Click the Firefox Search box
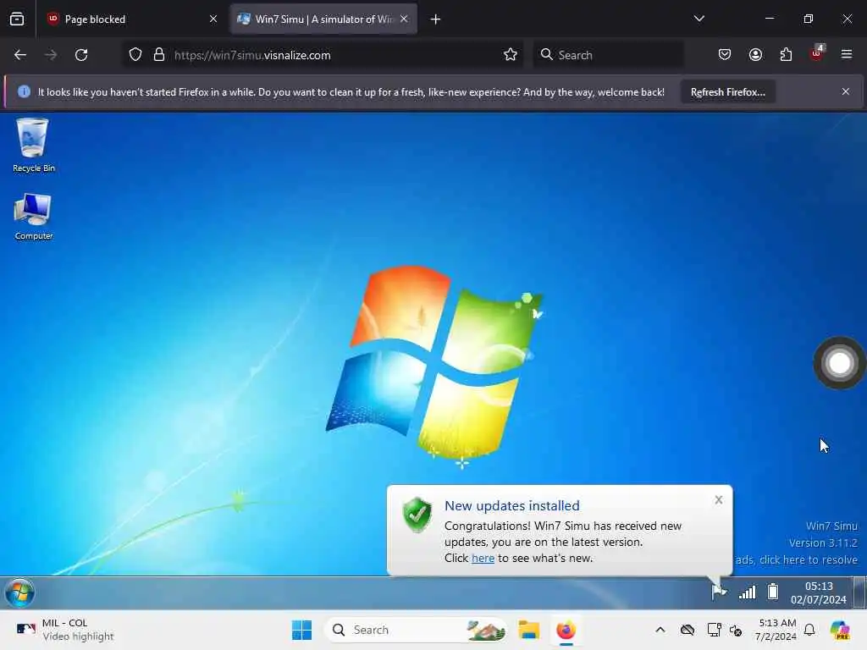This screenshot has height=650, width=867. point(608,55)
